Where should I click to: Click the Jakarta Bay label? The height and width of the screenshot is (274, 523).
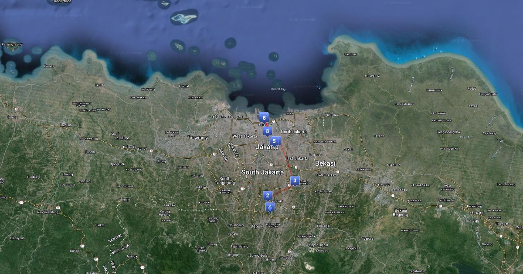(278, 89)
